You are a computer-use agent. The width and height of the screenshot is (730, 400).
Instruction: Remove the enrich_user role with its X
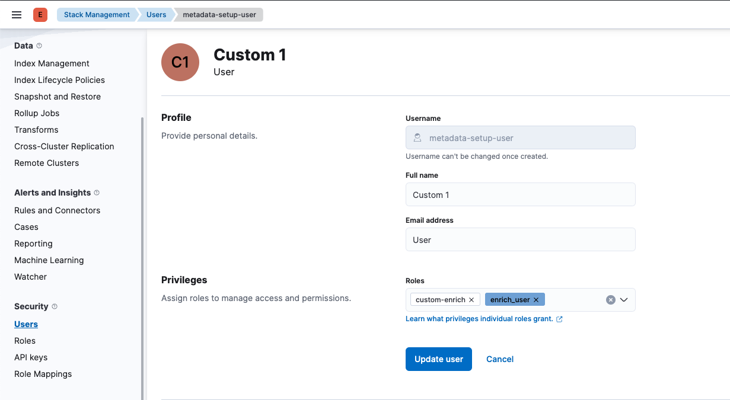536,300
